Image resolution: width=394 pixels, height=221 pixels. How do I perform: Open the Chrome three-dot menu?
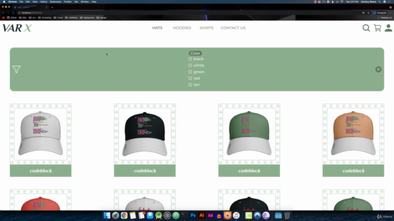pyautogui.click(x=390, y=12)
